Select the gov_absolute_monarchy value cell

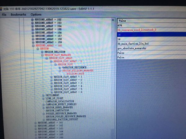point(132,48)
